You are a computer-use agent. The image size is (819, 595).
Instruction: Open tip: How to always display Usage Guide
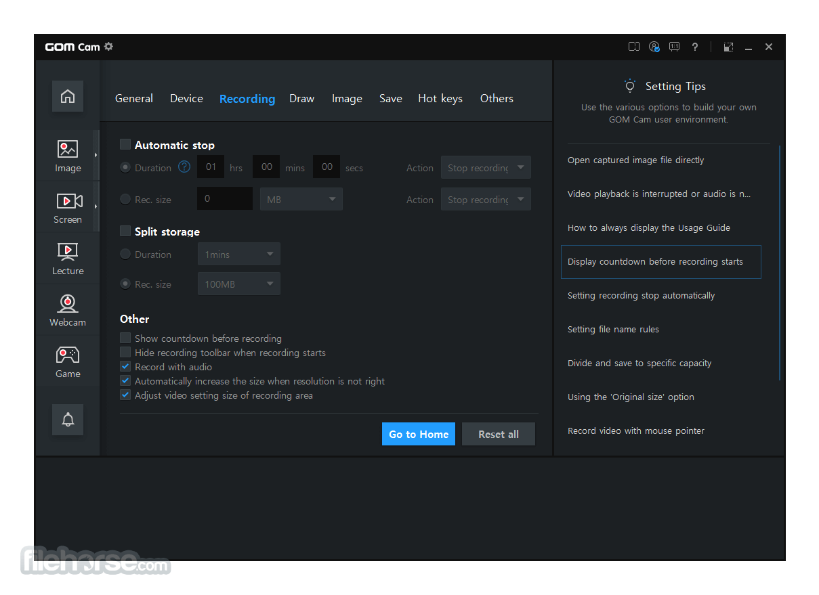click(649, 228)
